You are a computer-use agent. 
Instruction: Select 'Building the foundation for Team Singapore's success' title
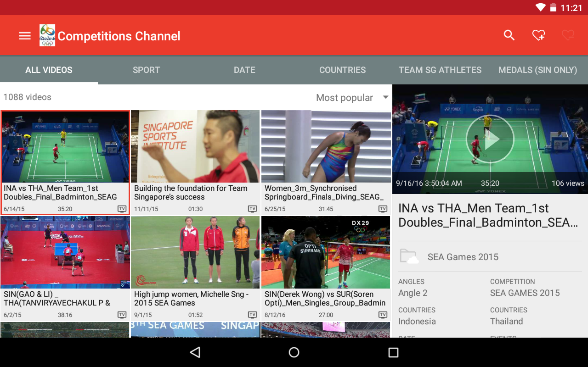[191, 193]
